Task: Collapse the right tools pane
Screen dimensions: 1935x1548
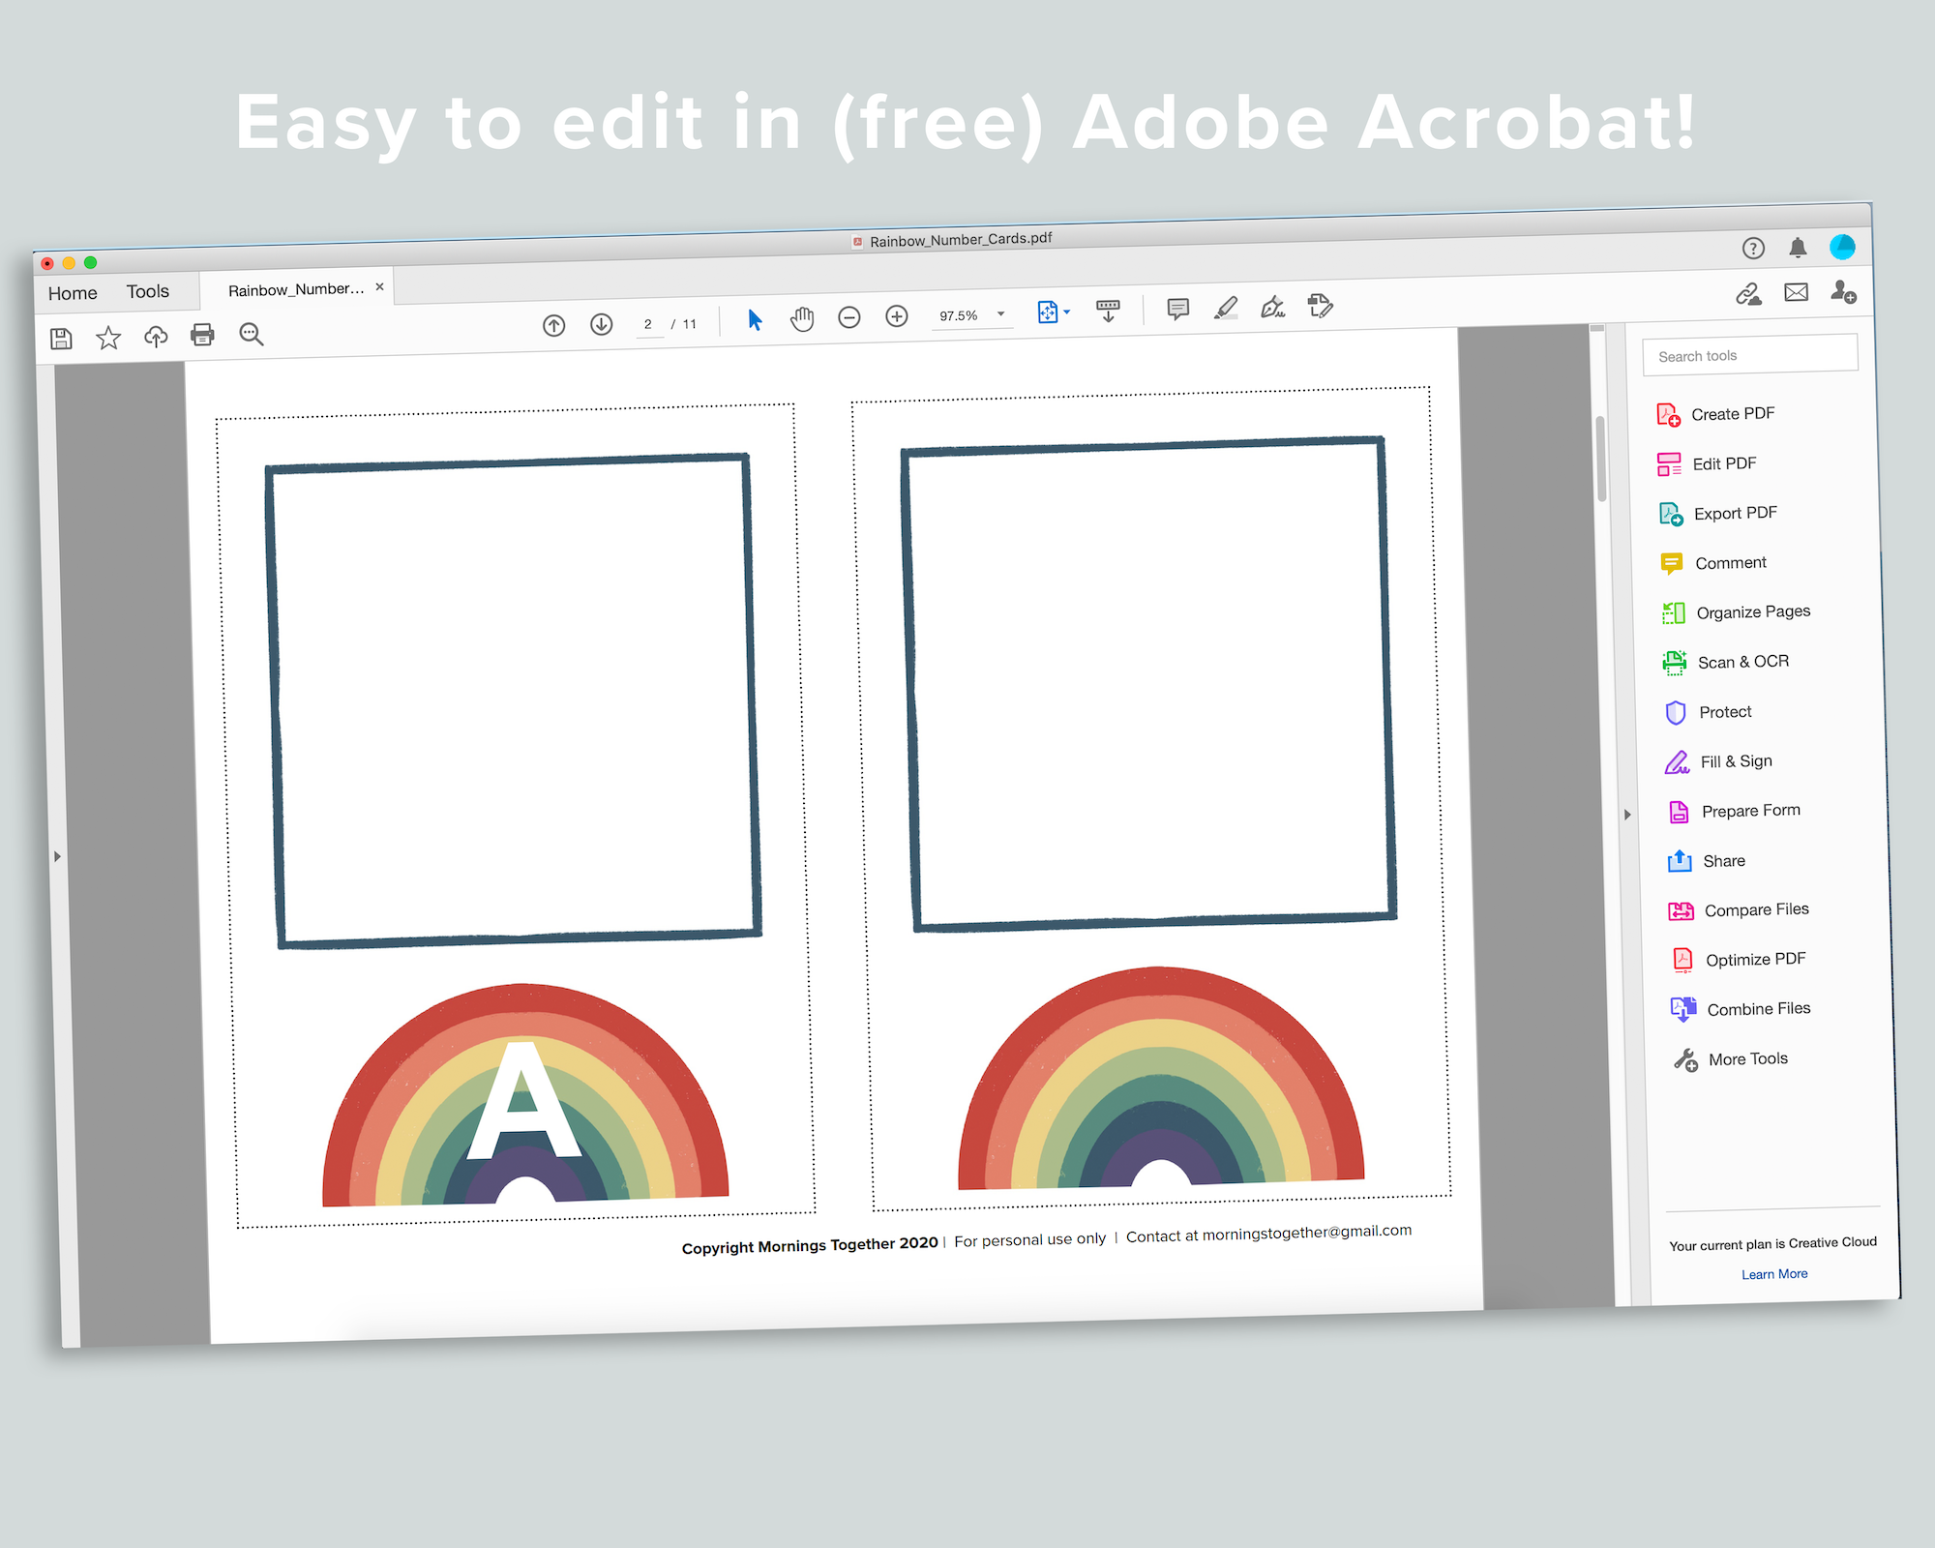Action: [x=1627, y=815]
